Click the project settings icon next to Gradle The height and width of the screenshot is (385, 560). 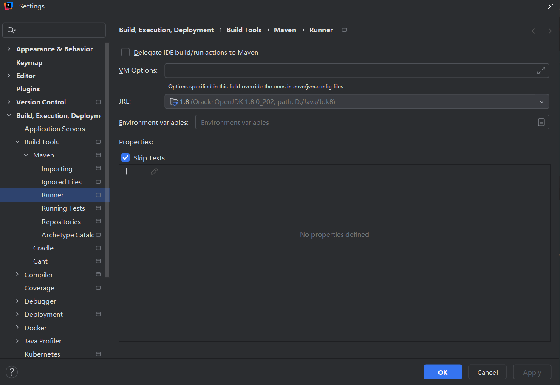tap(99, 248)
